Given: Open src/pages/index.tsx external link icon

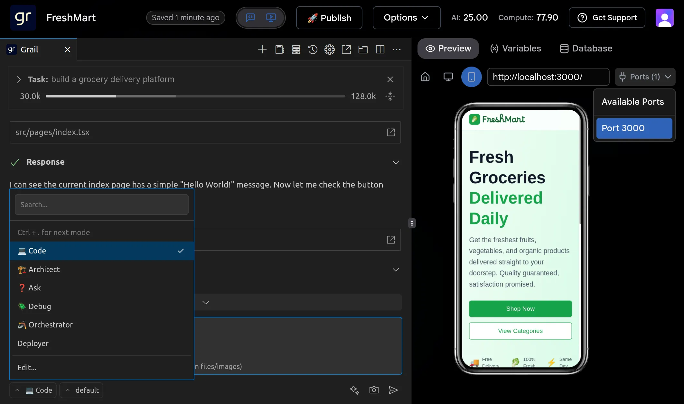Looking at the screenshot, I should [x=391, y=132].
